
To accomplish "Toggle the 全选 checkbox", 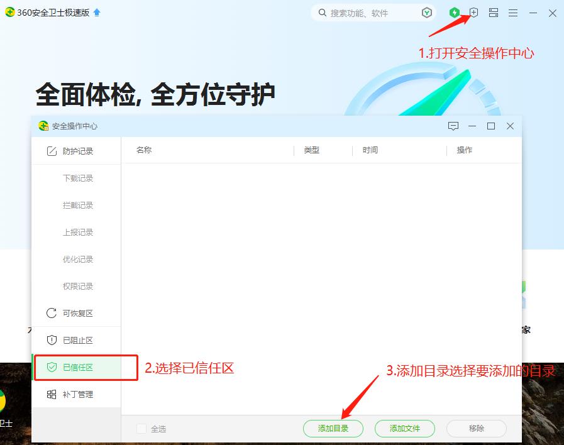I will click(x=141, y=428).
